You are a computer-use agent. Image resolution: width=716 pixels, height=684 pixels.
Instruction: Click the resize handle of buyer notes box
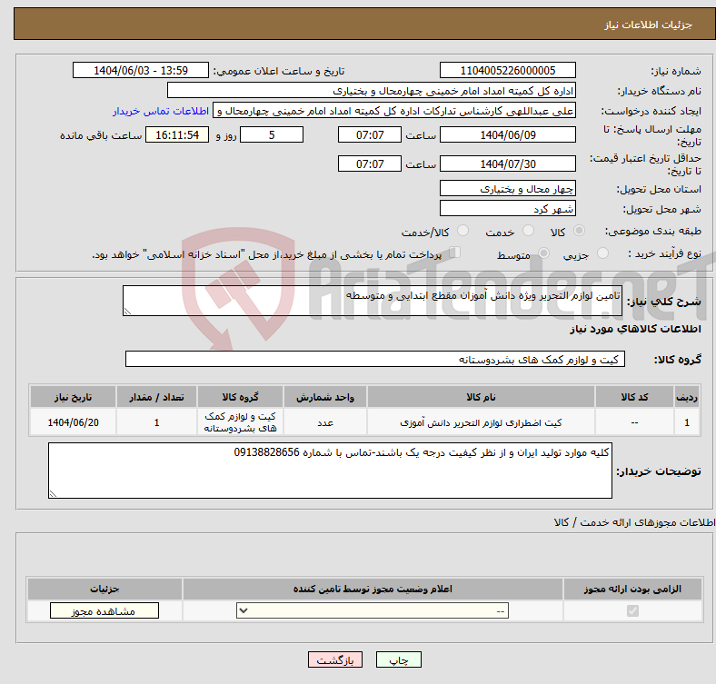coord(53,493)
